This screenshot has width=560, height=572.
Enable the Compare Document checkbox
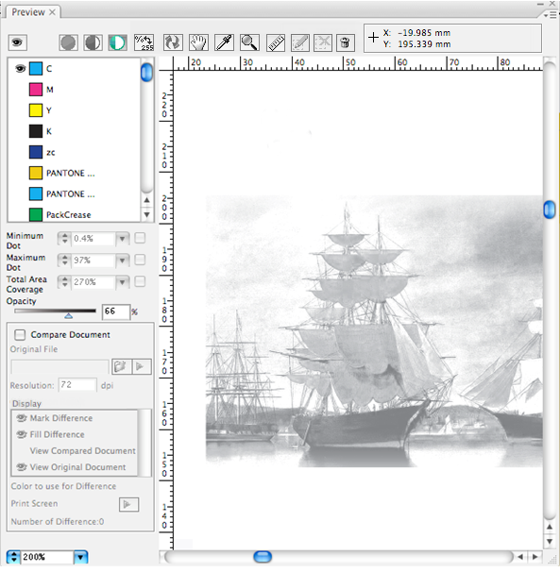tap(20, 334)
